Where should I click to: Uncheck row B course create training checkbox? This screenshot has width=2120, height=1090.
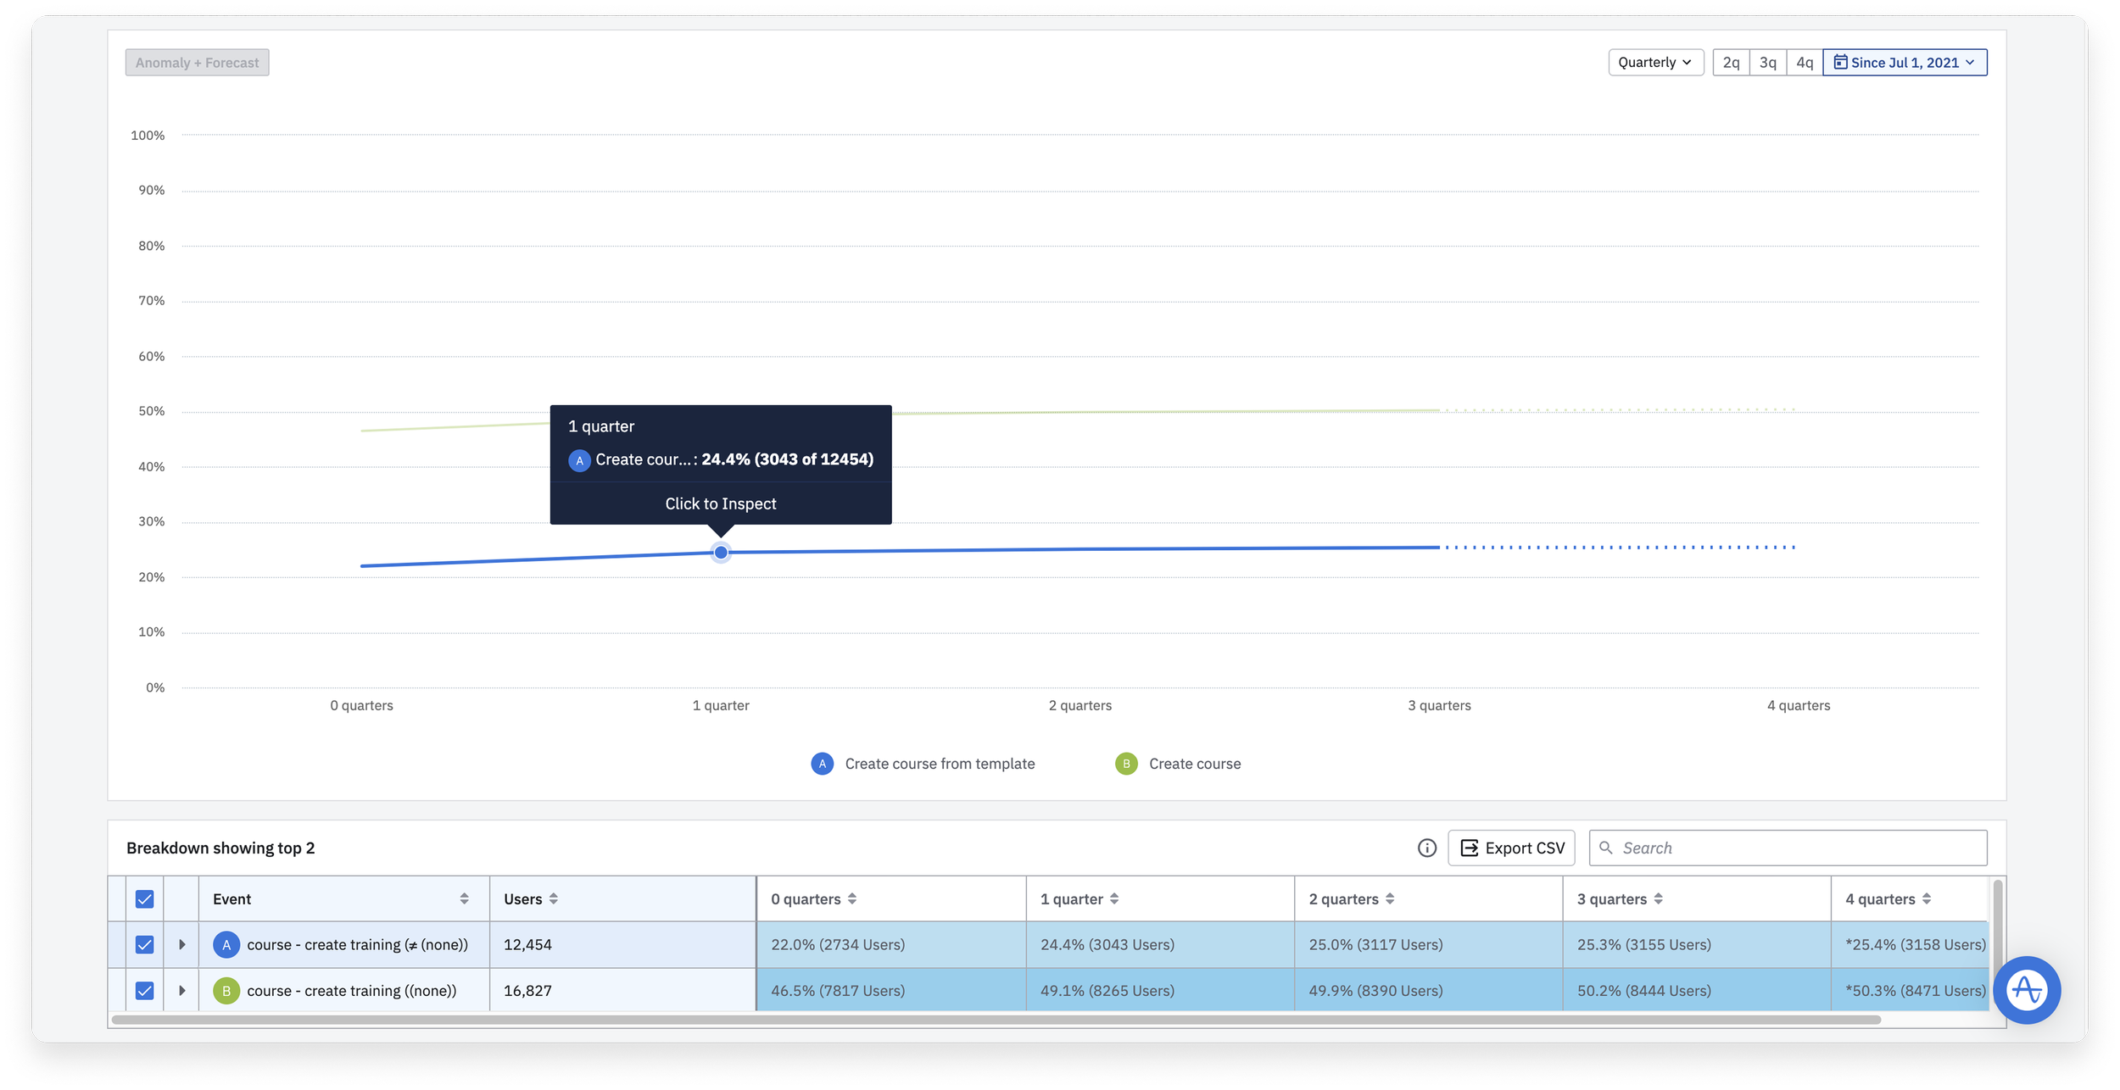point(145,990)
